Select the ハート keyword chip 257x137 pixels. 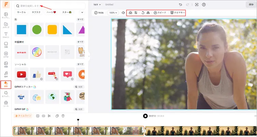pos(51,12)
